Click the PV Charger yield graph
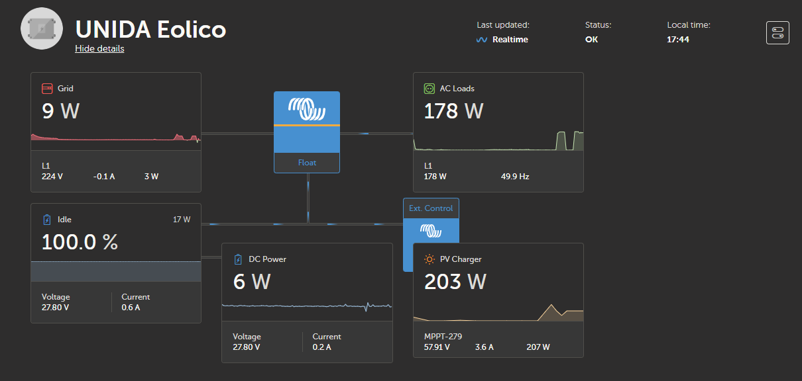This screenshot has height=381, width=802. click(498, 312)
